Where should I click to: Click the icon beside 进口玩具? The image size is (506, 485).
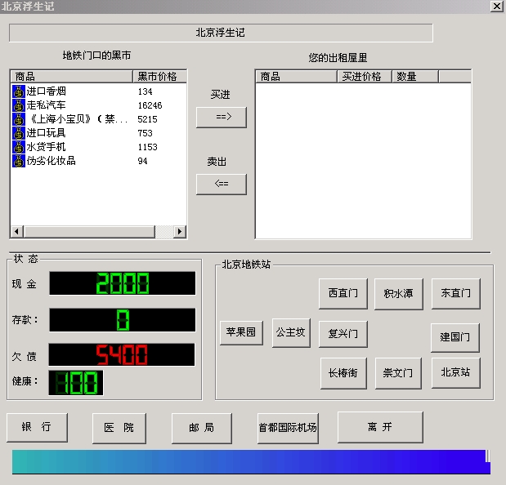click(x=19, y=133)
